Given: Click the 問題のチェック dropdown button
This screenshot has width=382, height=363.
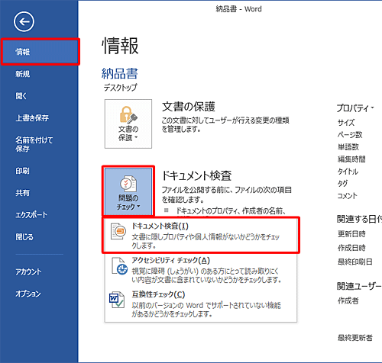Looking at the screenshot, I should (128, 192).
